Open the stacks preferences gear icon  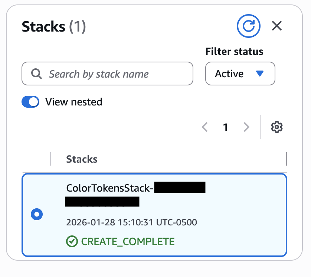[x=277, y=127]
